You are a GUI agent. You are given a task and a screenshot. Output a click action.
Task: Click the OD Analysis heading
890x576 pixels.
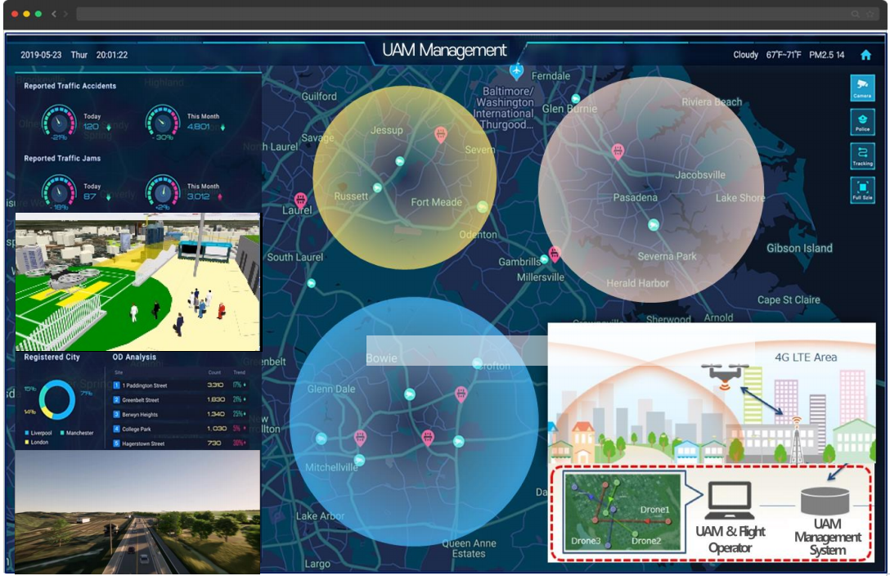134,357
